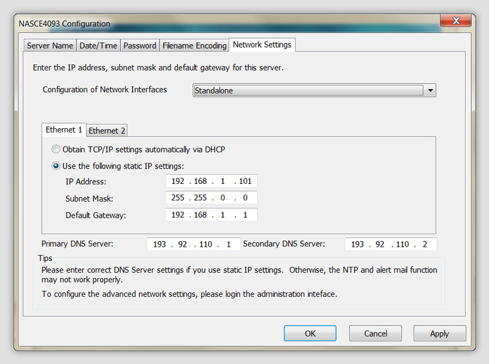The height and width of the screenshot is (364, 489).
Task: Select the Filename Encoding tab
Action: (194, 45)
